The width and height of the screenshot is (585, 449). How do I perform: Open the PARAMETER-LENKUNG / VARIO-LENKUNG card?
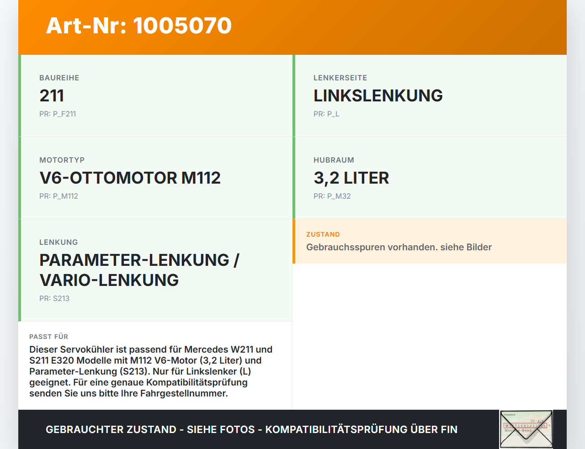click(x=155, y=269)
